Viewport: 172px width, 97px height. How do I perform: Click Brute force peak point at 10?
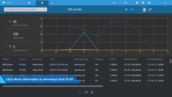[84, 32]
